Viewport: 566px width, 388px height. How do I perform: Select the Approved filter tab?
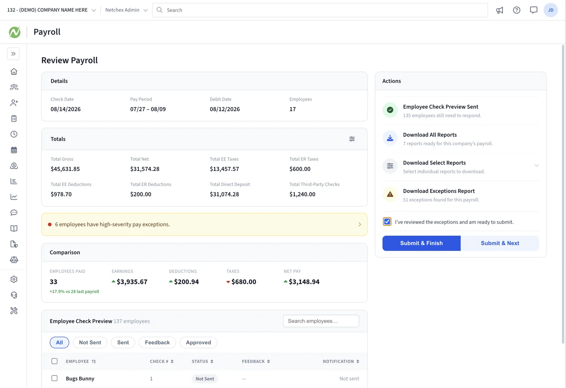(199, 342)
